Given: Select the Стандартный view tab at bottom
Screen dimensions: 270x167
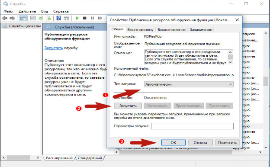Looking at the screenshot, I should 90,158.
